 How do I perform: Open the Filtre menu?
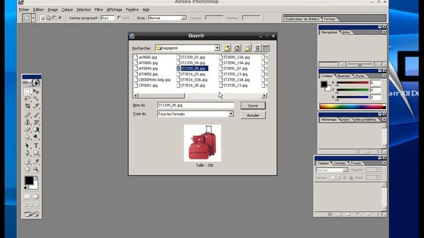[x=99, y=9]
